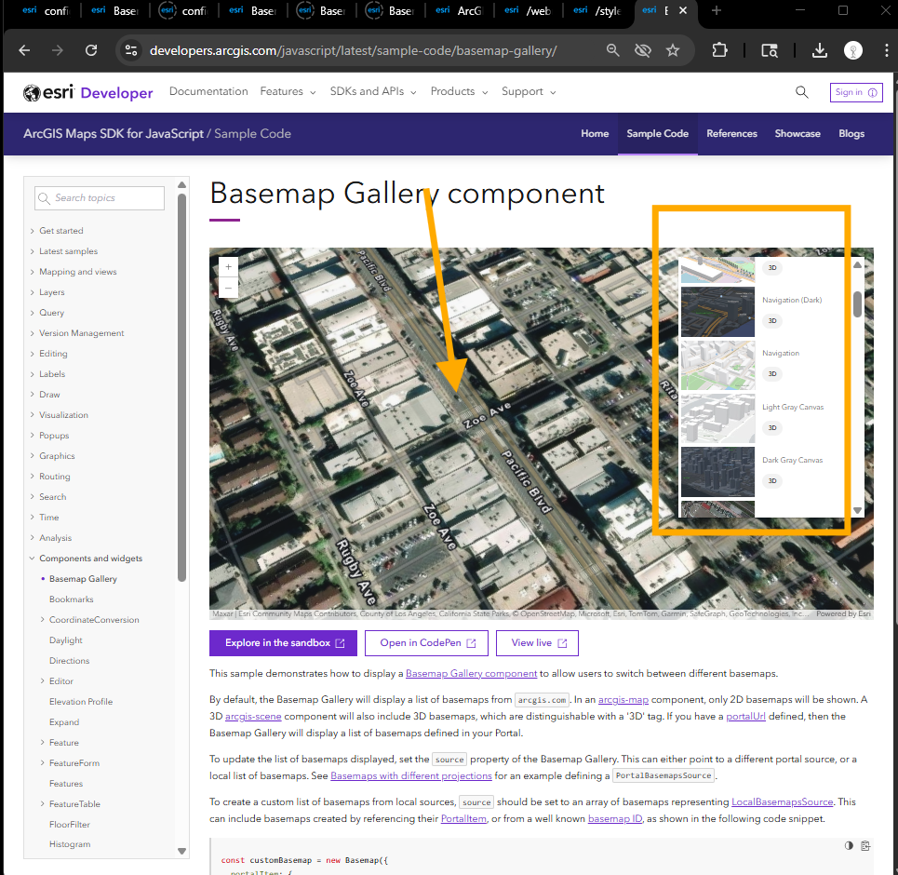898x875 pixels.
Task: Open the Blogs tab
Action: click(851, 133)
